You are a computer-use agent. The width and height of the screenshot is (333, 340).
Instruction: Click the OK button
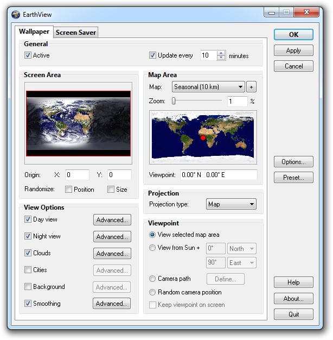293,34
